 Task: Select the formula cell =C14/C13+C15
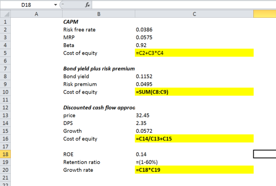(194, 139)
